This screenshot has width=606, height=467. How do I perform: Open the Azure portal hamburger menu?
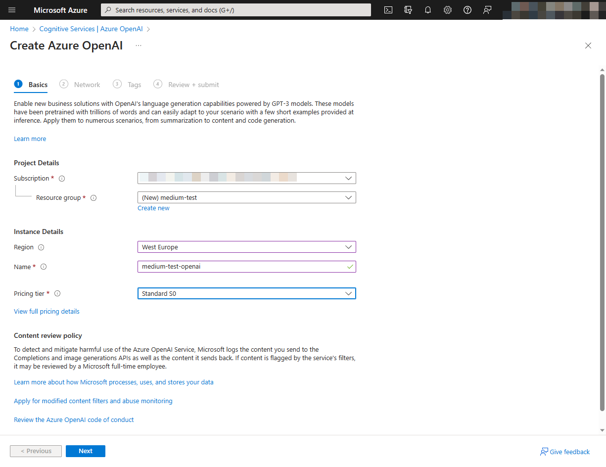12,10
